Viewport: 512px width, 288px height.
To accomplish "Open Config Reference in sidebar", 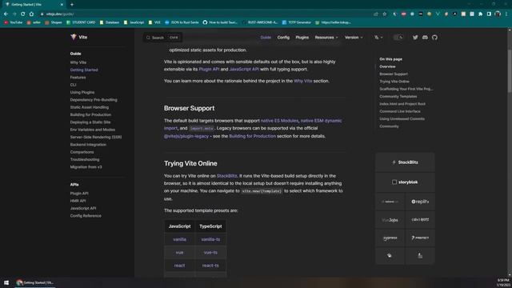I will coord(86,216).
